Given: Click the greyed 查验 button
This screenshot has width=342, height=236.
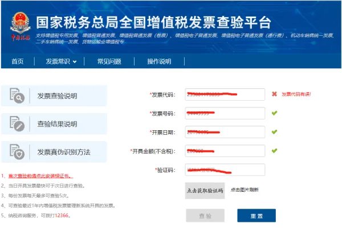Looking at the screenshot, I should coord(205,216).
